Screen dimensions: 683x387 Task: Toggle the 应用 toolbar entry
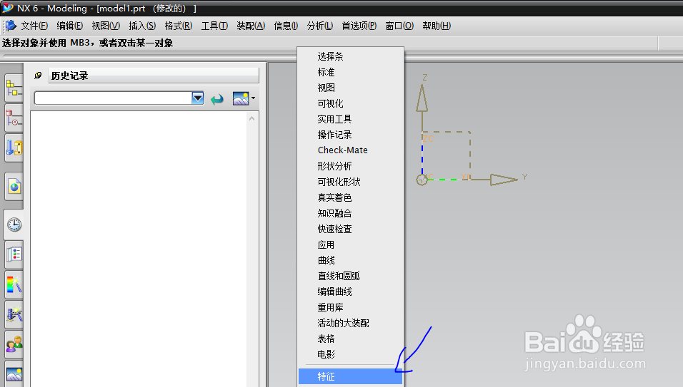click(x=351, y=244)
